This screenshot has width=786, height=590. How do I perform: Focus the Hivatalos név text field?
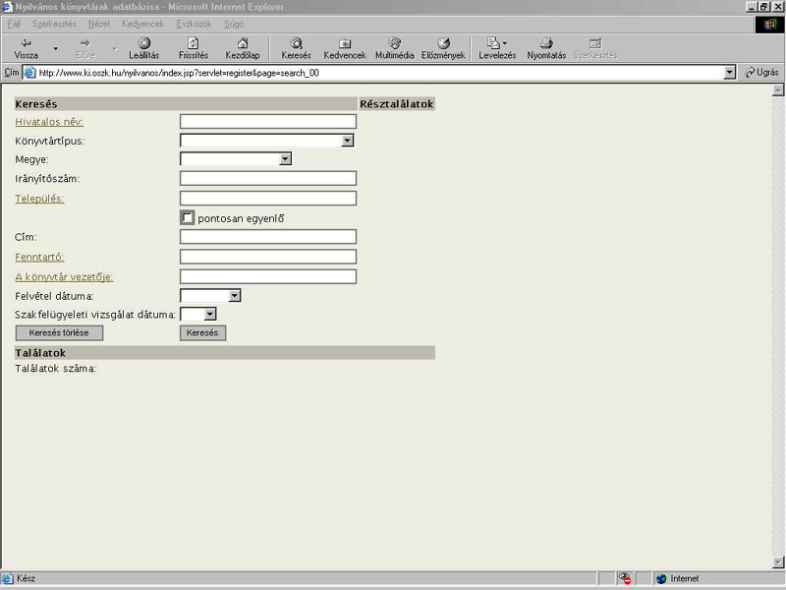pos(268,121)
